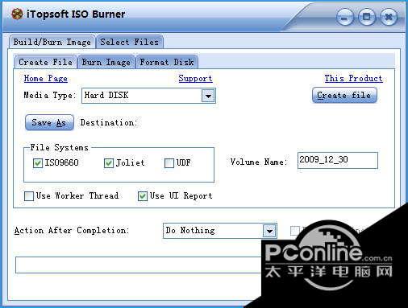Open the Select Files tab
The height and width of the screenshot is (308, 408).
pyautogui.click(x=130, y=42)
